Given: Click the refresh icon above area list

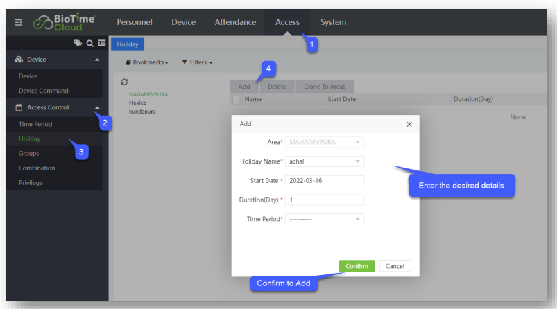Looking at the screenshot, I should pos(125,82).
